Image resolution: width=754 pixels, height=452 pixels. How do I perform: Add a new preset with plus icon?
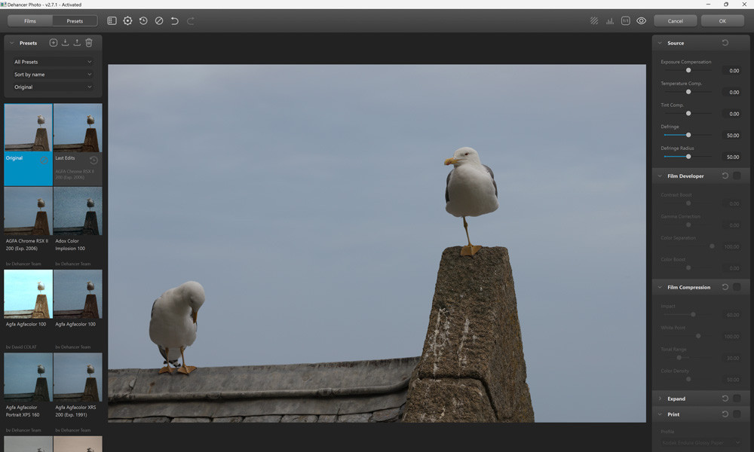point(54,43)
